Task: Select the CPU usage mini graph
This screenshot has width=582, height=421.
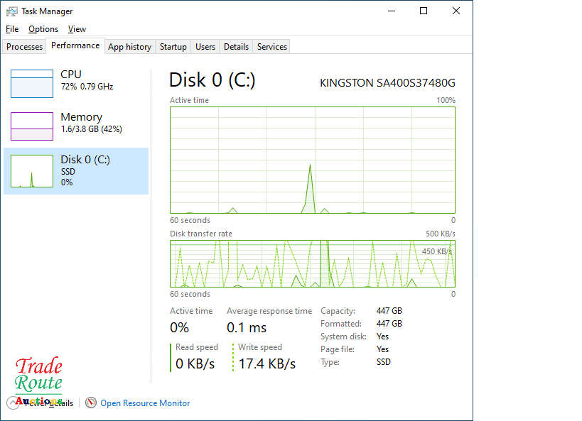Action: [32, 84]
